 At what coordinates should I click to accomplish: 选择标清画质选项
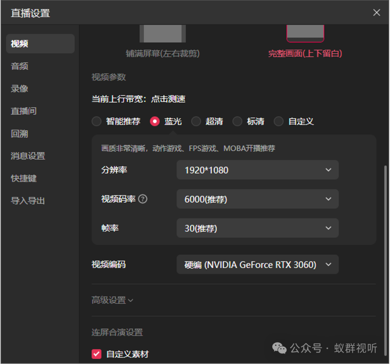tap(237, 122)
